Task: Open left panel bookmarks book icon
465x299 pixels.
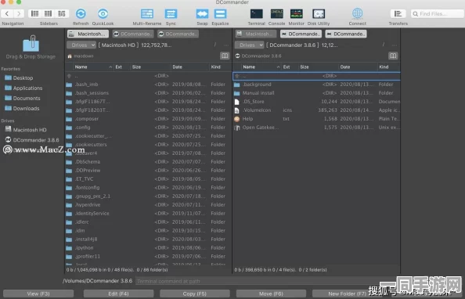Action: [225, 56]
